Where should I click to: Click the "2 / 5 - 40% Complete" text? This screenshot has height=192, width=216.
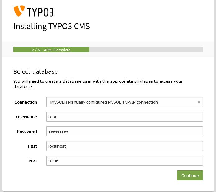pyautogui.click(x=51, y=50)
